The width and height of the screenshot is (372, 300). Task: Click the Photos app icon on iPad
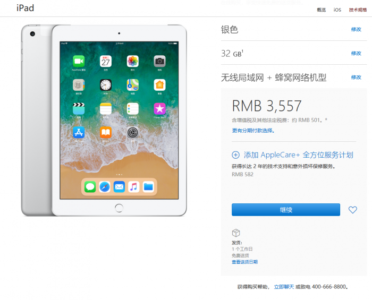[133, 62]
